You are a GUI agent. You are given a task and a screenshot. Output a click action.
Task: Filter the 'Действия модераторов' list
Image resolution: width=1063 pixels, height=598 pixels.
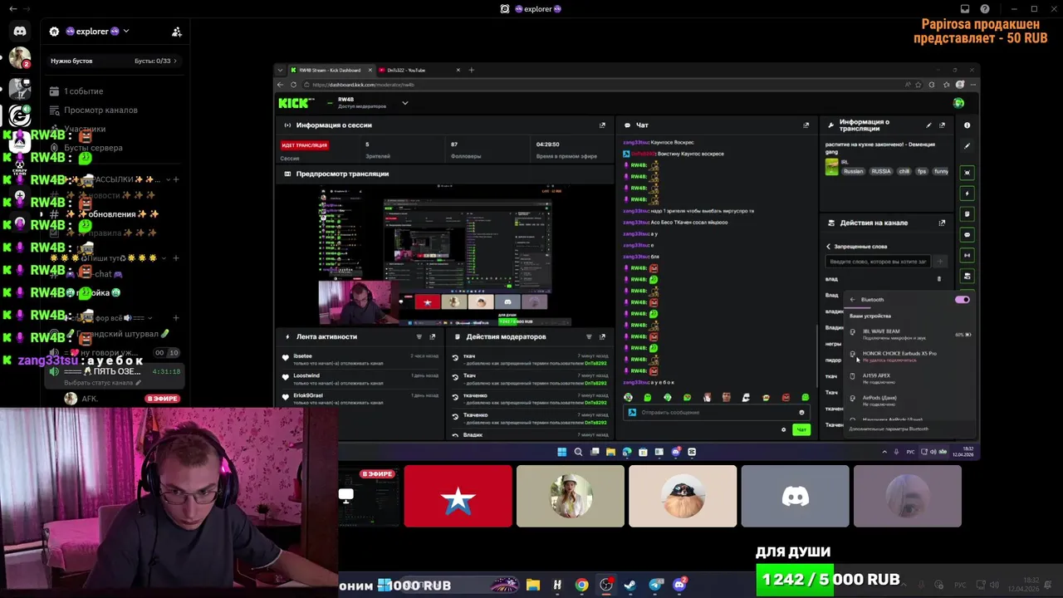pyautogui.click(x=589, y=337)
